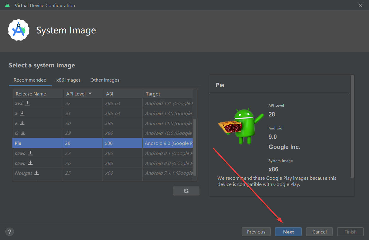
Task: Download the Oreo API 27 image
Action: [30, 153]
